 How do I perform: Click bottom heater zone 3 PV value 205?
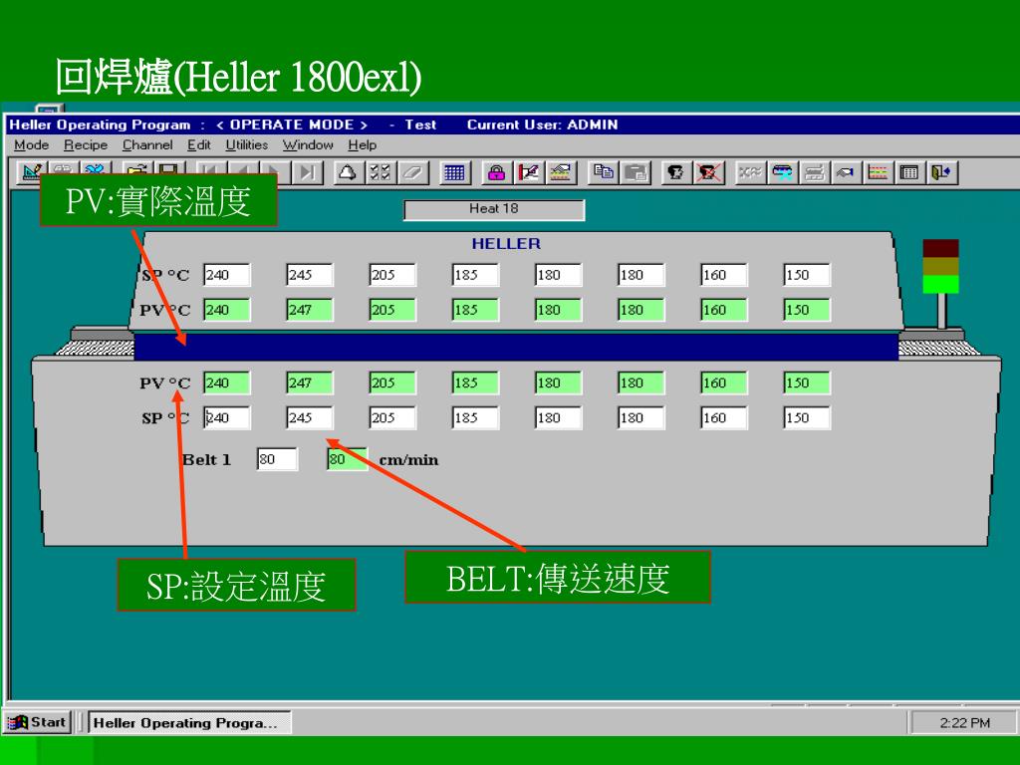pos(392,382)
